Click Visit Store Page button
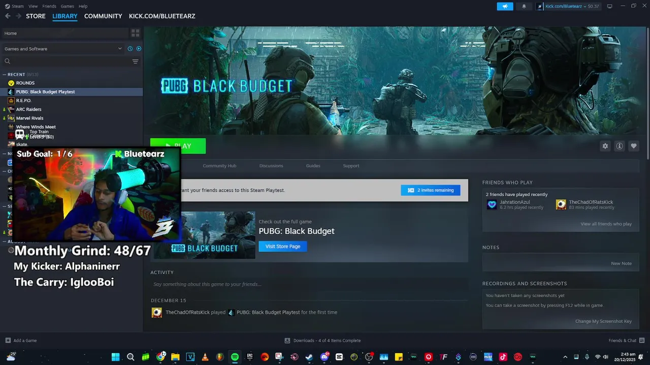The height and width of the screenshot is (365, 650). [x=283, y=246]
